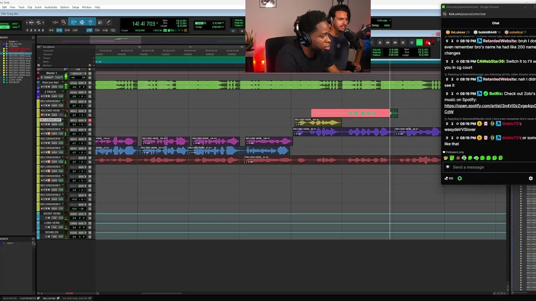The height and width of the screenshot is (301, 536).
Task: Click the Rewind transport button
Action: 388,42
